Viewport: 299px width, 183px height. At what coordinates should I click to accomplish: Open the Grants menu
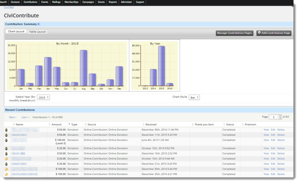coord(101,2)
